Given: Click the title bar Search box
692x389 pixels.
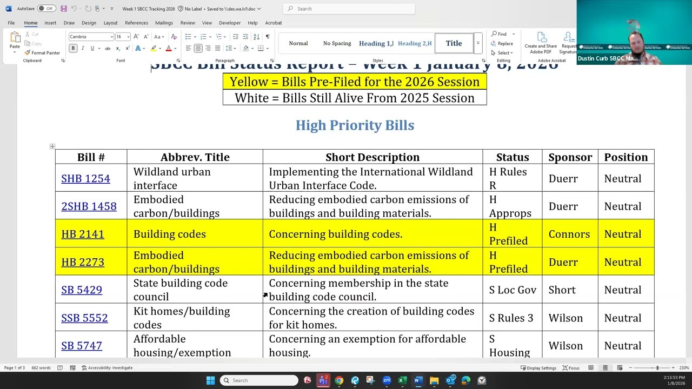Looking at the screenshot, I should (349, 9).
